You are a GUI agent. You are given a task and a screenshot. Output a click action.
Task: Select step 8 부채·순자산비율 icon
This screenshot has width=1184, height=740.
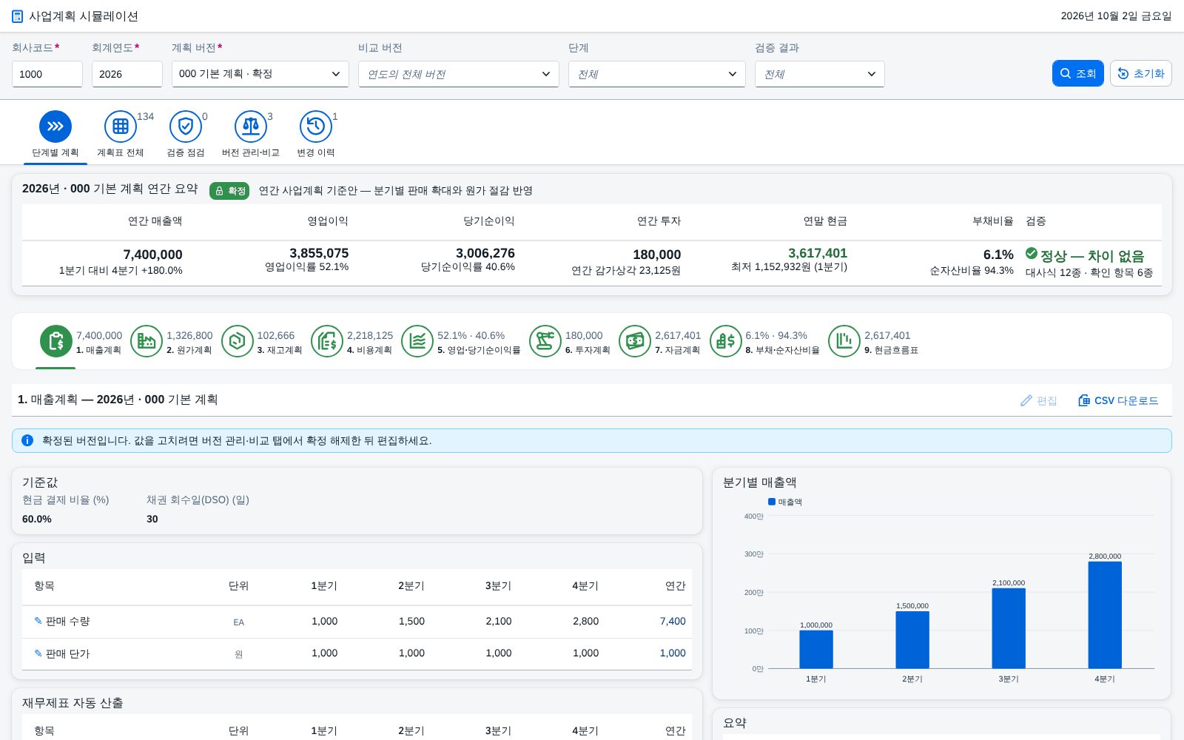(x=726, y=341)
